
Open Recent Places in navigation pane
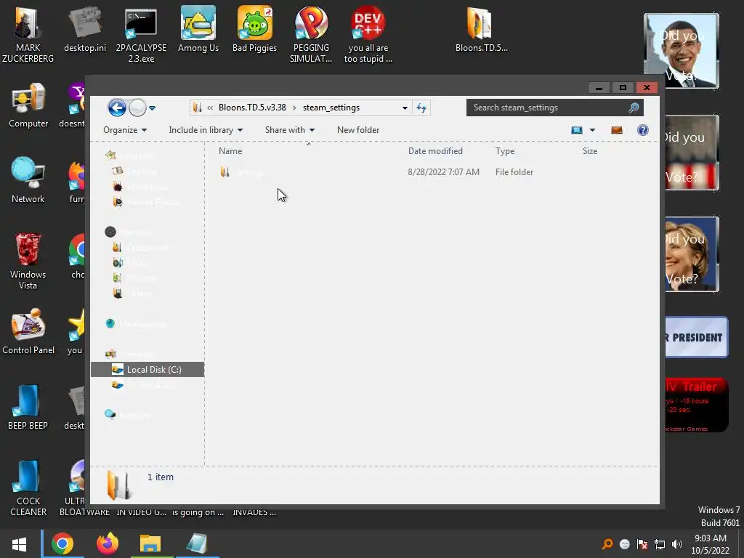[x=146, y=202]
